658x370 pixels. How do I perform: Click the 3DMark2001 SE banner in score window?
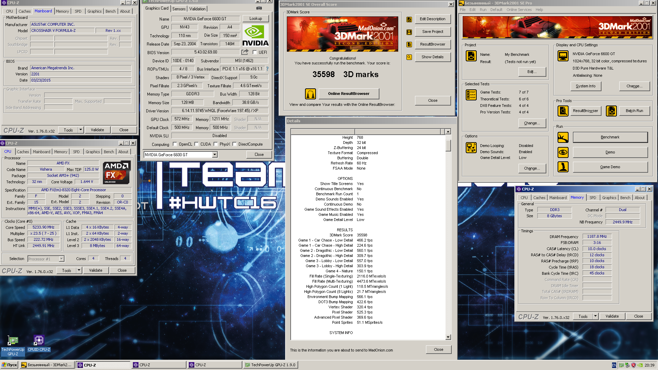coord(342,34)
